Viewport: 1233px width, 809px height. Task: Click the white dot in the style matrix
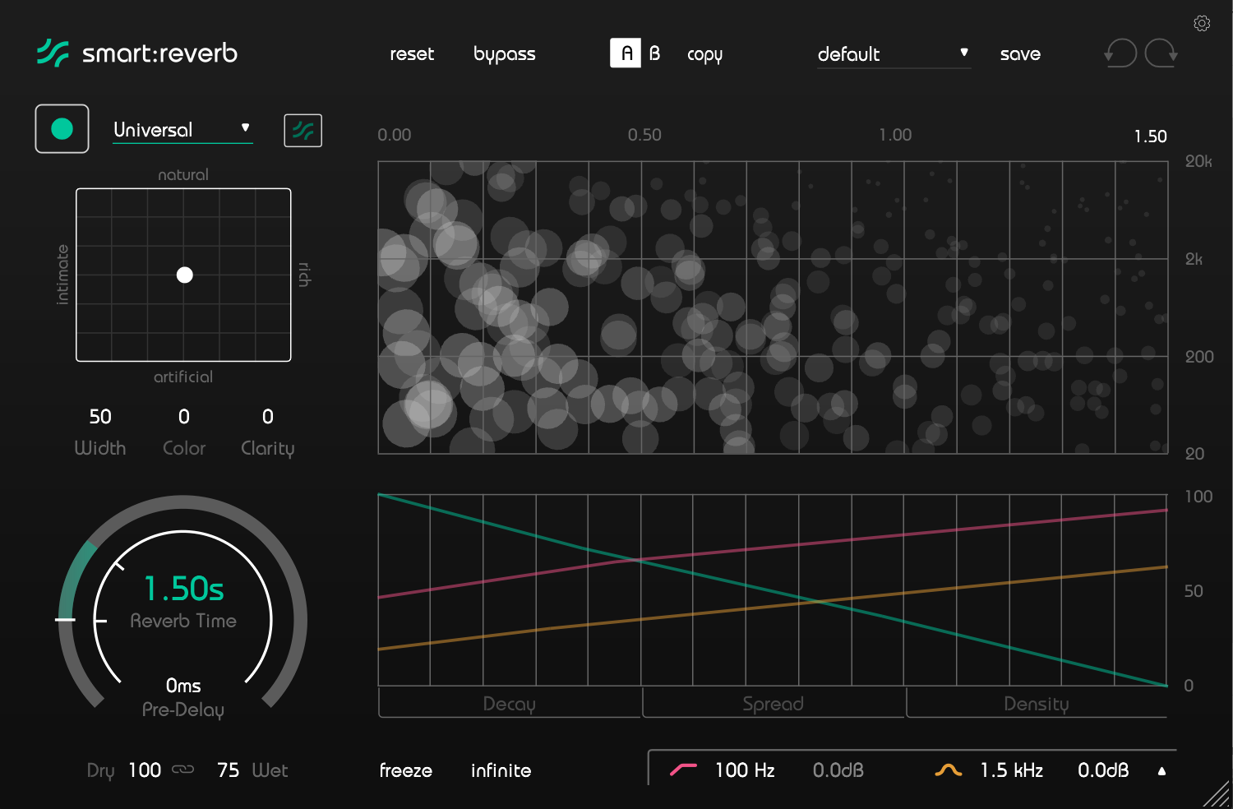[185, 275]
